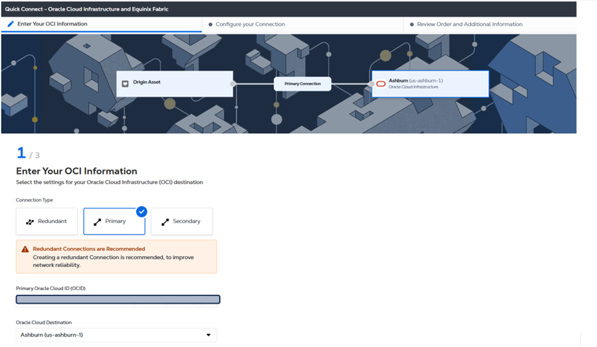Select the Primary Connection node in diagram

(302, 83)
